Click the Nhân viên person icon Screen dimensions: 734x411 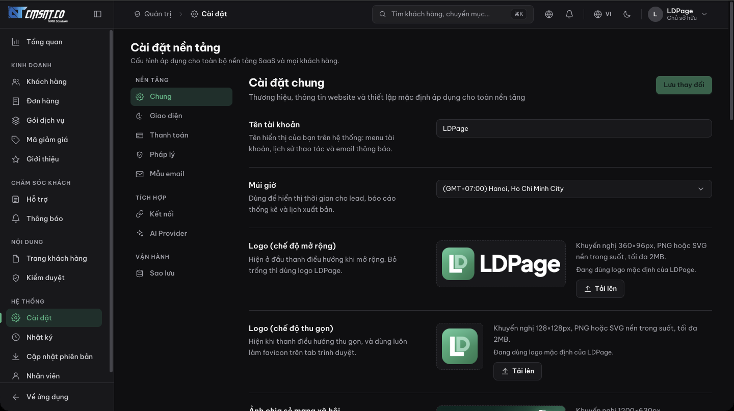pos(16,376)
